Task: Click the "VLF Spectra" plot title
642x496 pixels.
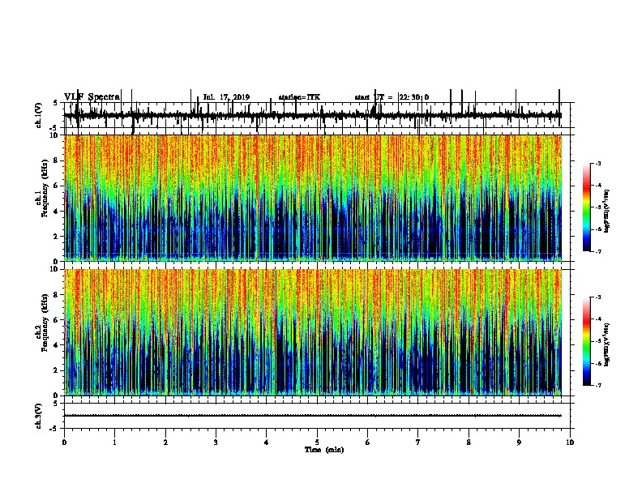Action: (x=92, y=96)
